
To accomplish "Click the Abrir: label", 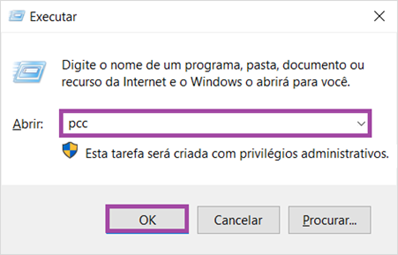I will 28,124.
